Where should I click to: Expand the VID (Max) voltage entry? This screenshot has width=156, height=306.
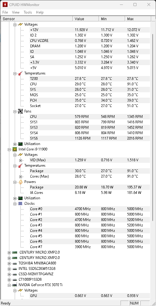[x=21, y=160]
